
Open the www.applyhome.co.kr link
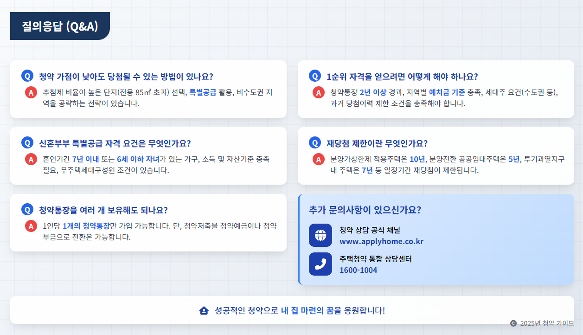point(381,242)
